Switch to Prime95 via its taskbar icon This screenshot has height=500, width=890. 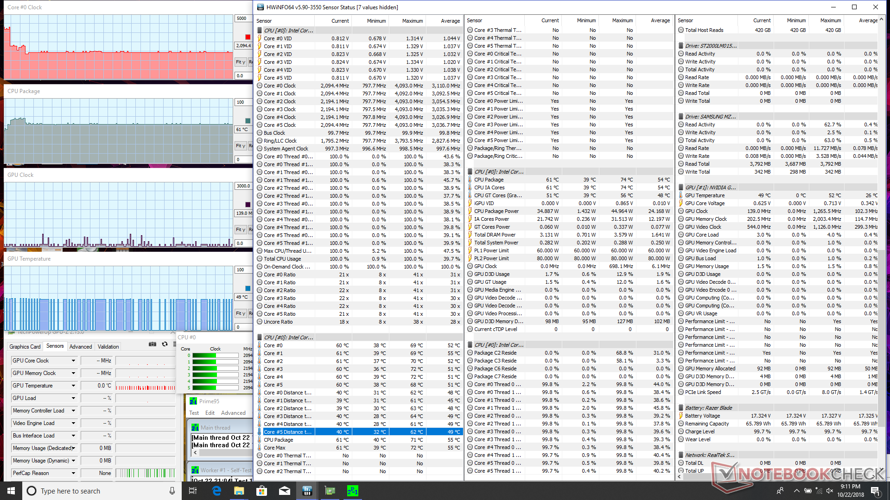353,491
